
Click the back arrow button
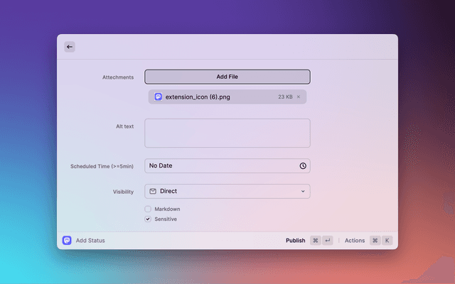pyautogui.click(x=69, y=47)
